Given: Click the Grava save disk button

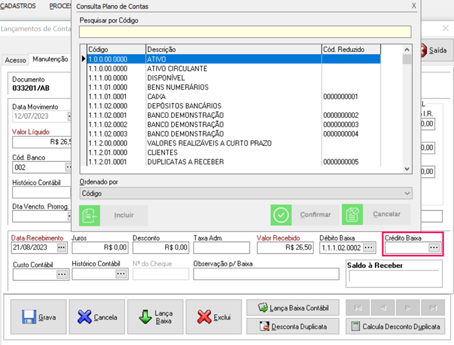Looking at the screenshot, I should point(38,317).
